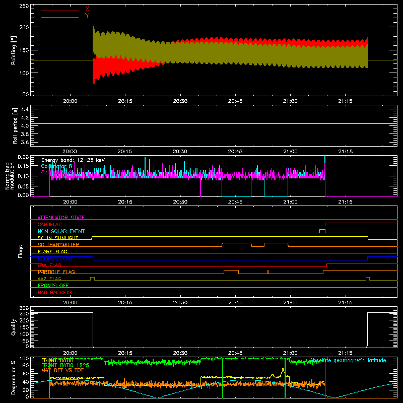Viewport: 403px width, 403px height.
Task: Click the 20:15 time label under Flags plot
Action: pos(125,303)
